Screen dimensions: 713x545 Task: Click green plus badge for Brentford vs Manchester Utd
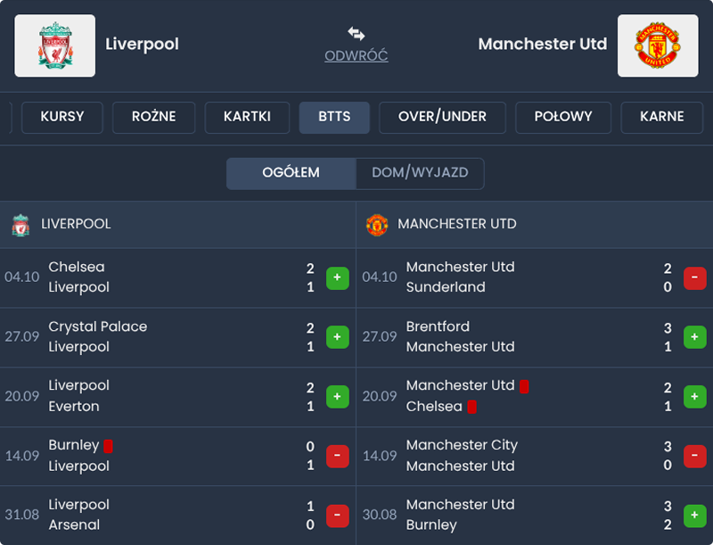pyautogui.click(x=695, y=337)
